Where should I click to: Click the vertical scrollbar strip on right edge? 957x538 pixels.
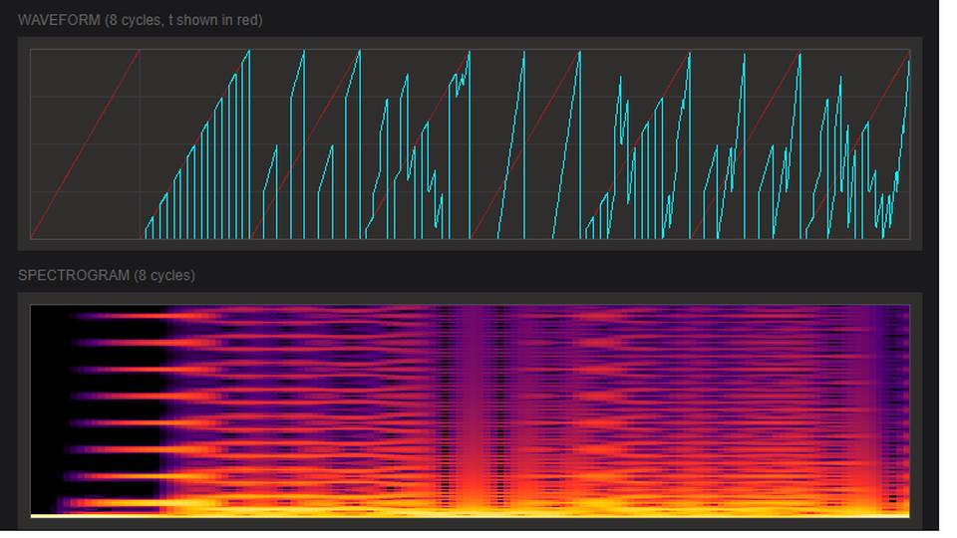click(x=947, y=269)
